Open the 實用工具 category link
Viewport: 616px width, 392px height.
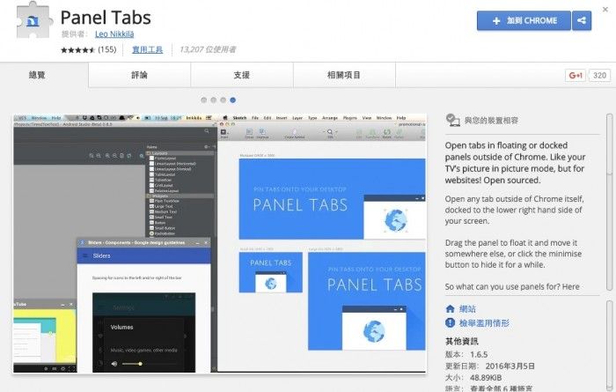147,49
